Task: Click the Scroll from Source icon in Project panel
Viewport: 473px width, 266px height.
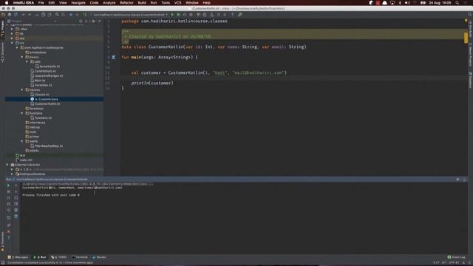Action: pyautogui.click(x=81, y=21)
